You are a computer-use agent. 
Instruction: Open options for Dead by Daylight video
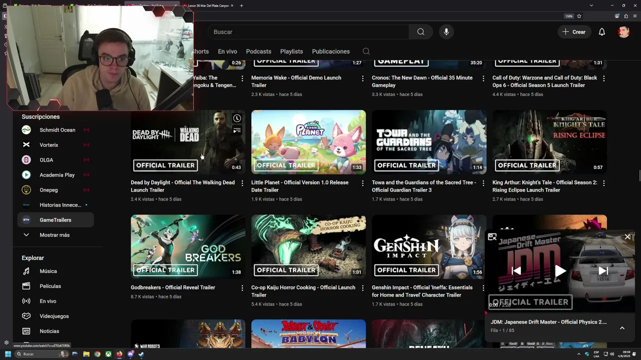[242, 183]
